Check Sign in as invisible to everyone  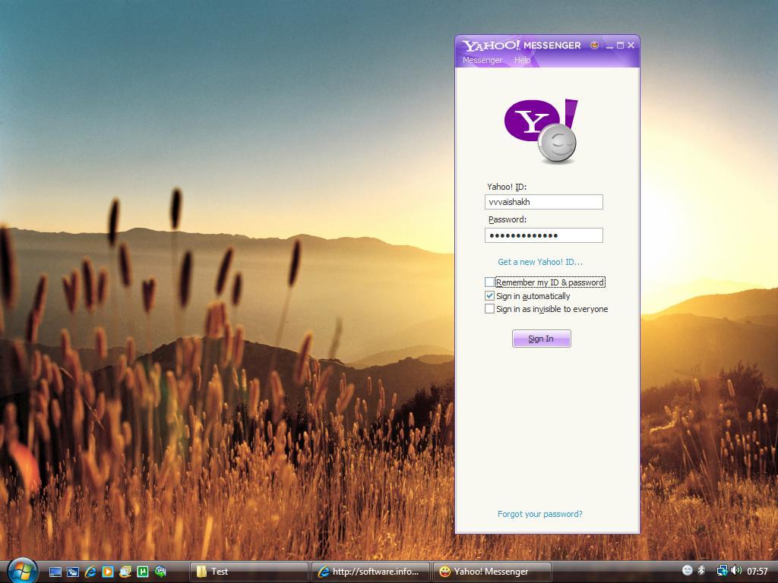[x=490, y=309]
